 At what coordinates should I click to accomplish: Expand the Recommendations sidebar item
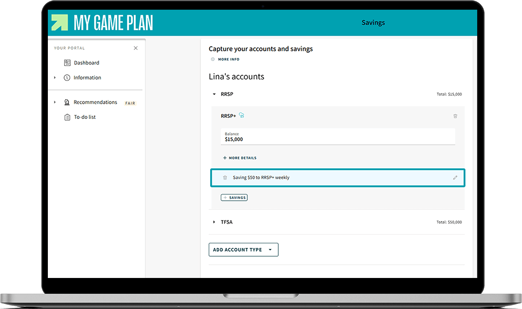[55, 102]
